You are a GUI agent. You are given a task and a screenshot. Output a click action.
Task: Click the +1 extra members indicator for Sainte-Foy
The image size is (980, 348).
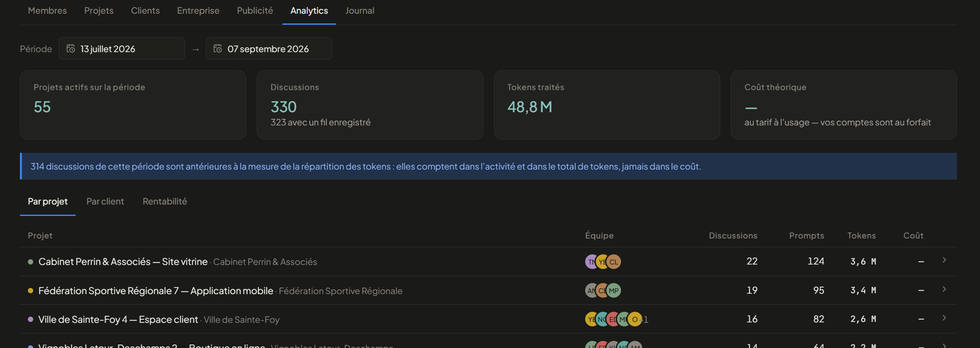pos(646,319)
